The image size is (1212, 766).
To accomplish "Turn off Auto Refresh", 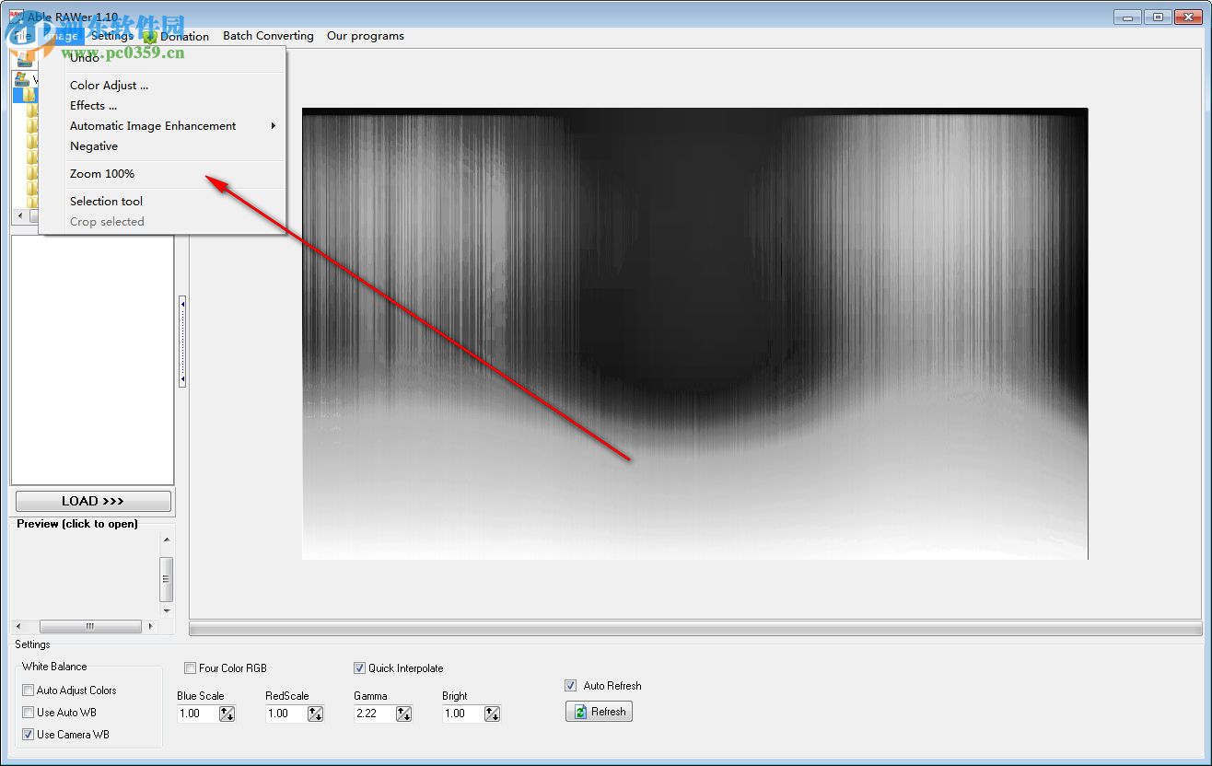I will [572, 686].
